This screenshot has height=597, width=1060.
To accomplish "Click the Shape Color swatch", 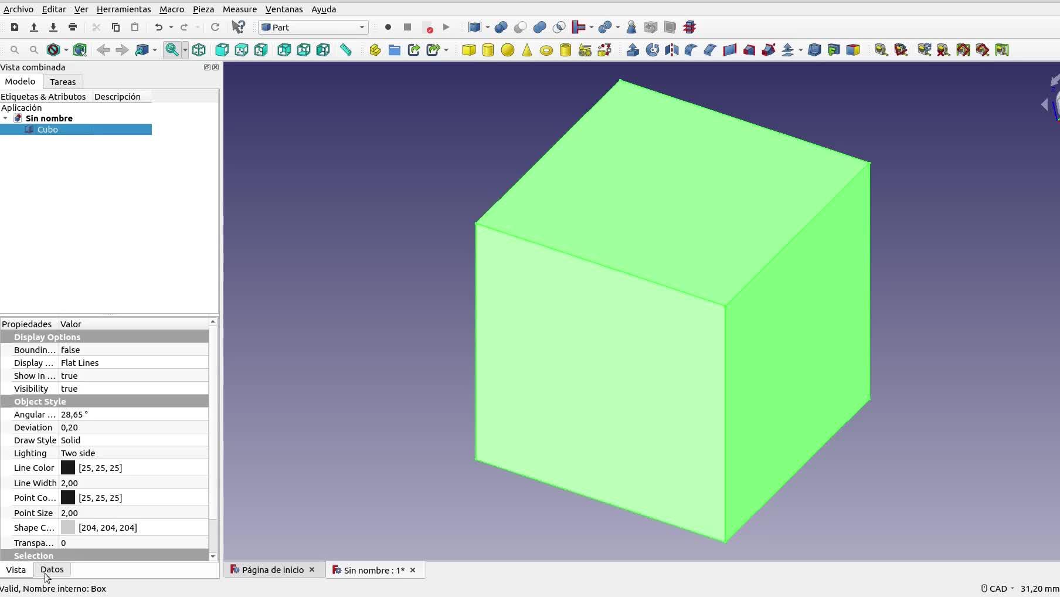I will [x=68, y=527].
